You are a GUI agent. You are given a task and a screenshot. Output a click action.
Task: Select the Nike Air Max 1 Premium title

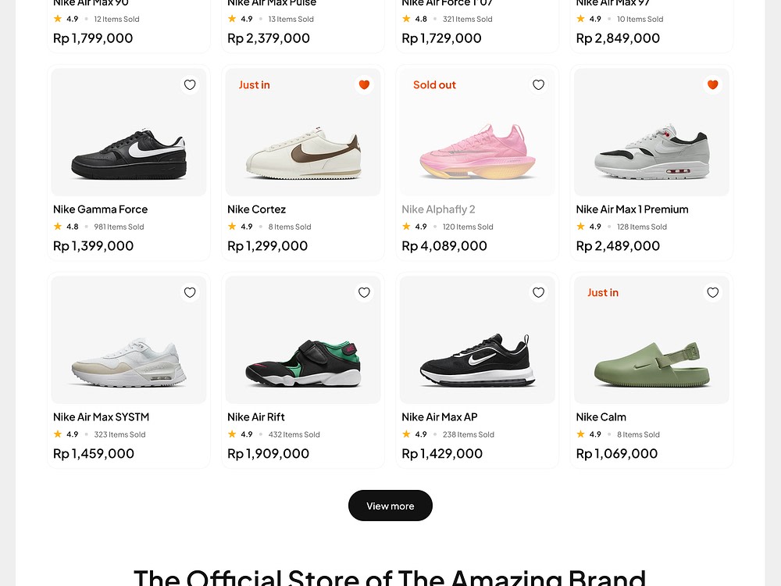point(632,209)
